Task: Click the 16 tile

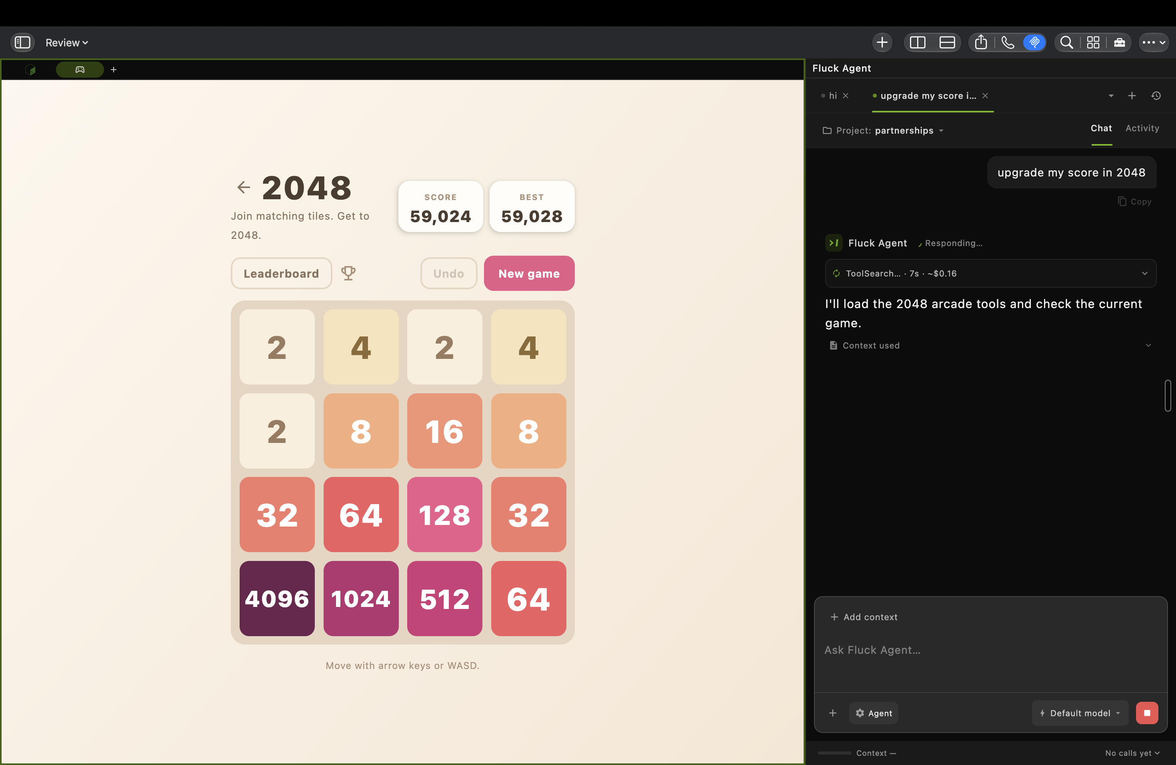Action: 445,431
